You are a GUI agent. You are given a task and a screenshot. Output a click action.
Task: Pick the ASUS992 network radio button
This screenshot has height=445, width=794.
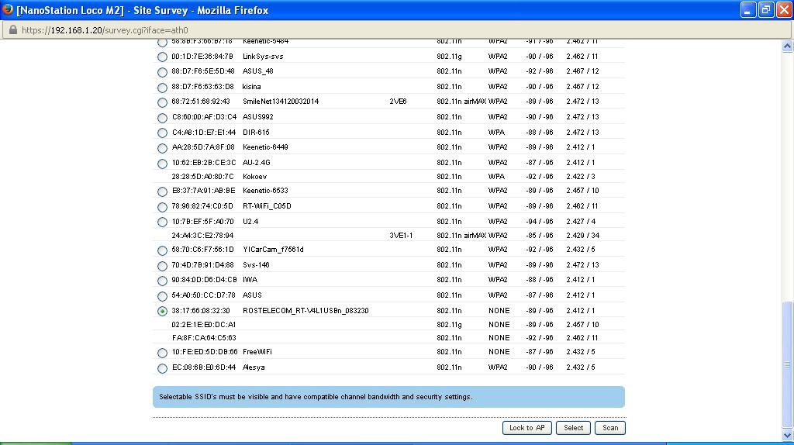tap(162, 118)
